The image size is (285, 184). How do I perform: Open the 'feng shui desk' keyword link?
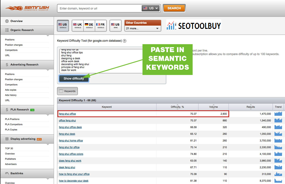click(x=67, y=134)
